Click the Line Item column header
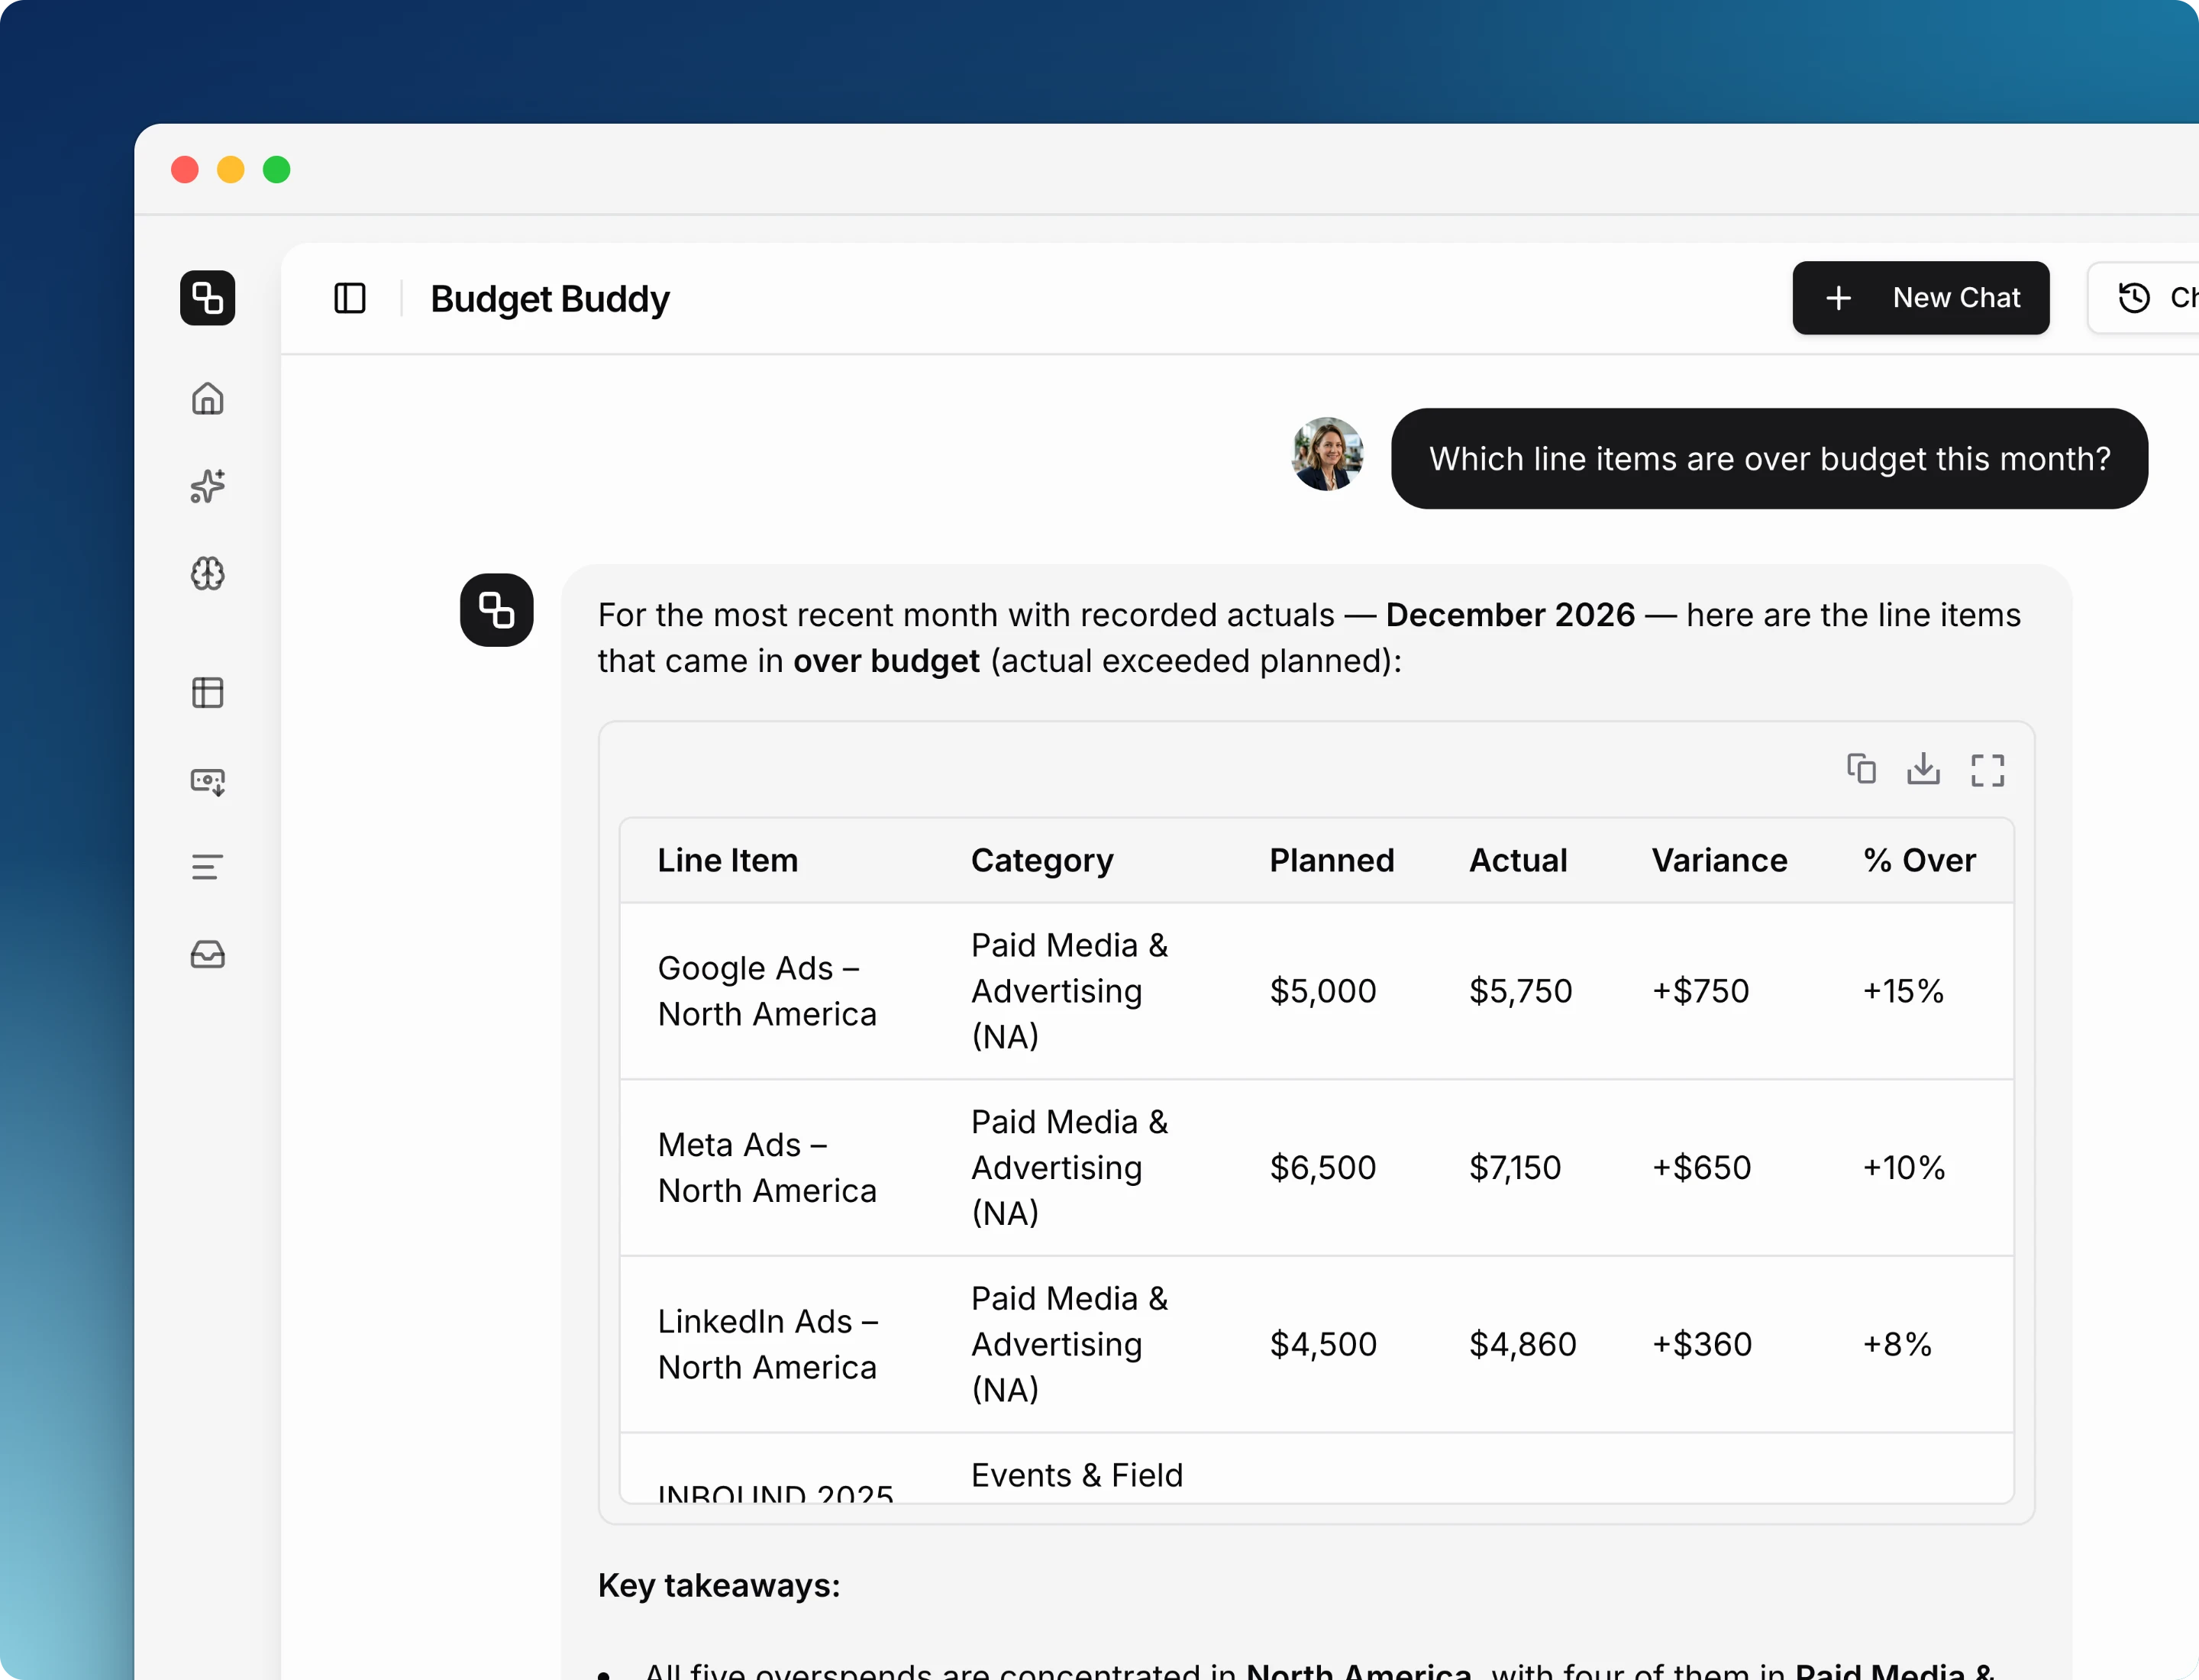This screenshot has width=2199, height=1680. (x=727, y=861)
